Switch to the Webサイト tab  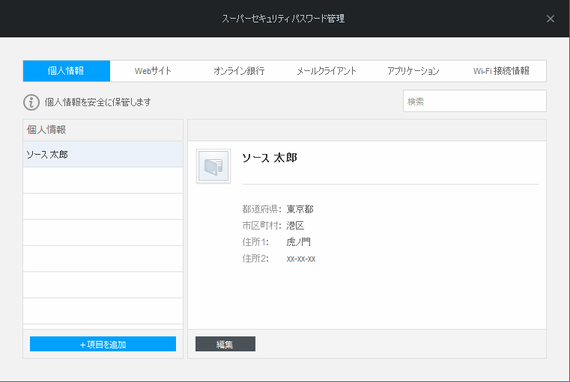click(153, 71)
